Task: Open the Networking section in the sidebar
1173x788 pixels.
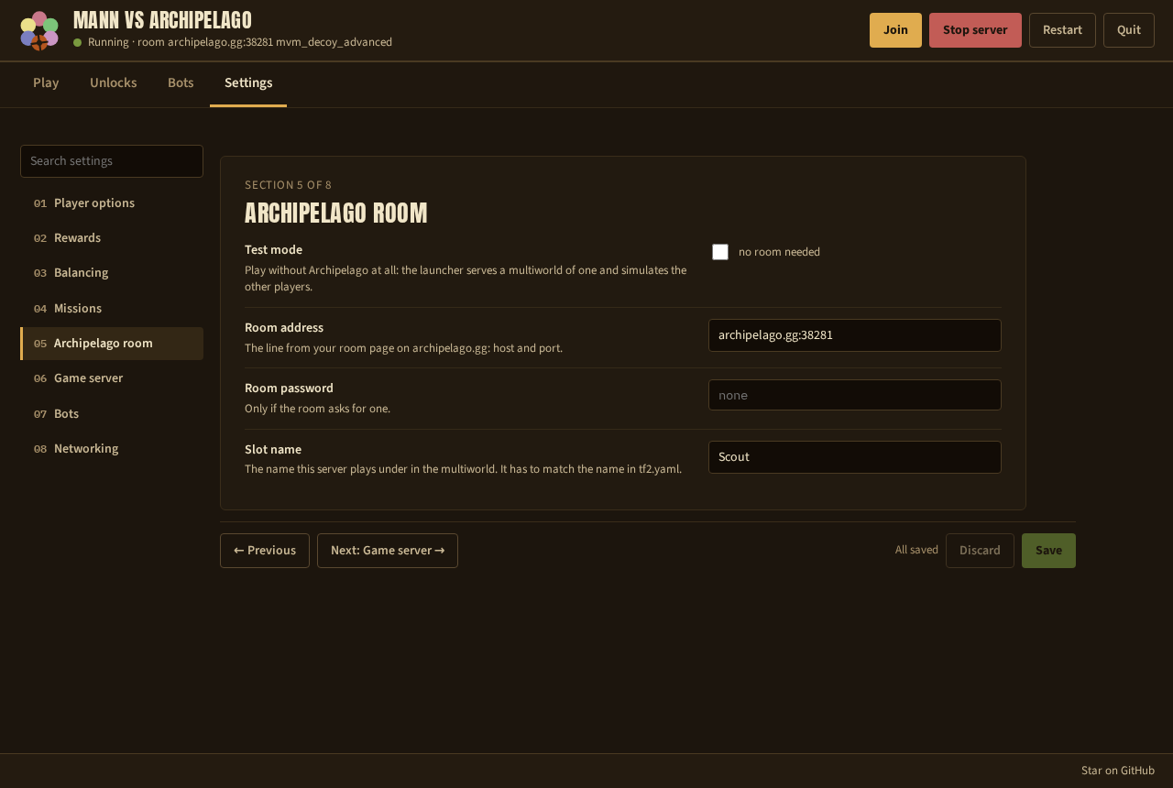Action: pos(112,449)
